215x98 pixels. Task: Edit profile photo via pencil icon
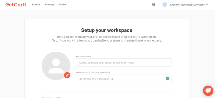[x=67, y=75]
